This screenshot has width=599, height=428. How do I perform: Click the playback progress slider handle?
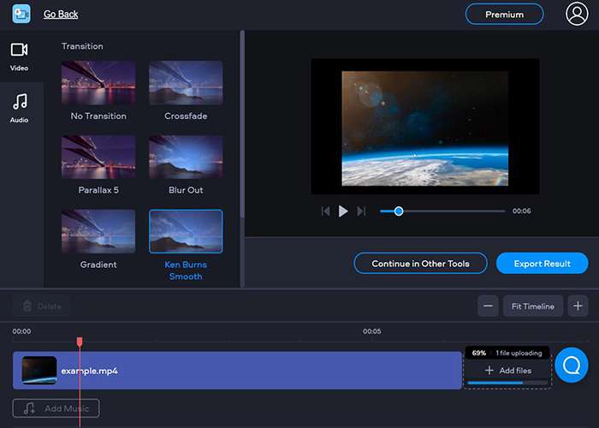[399, 211]
